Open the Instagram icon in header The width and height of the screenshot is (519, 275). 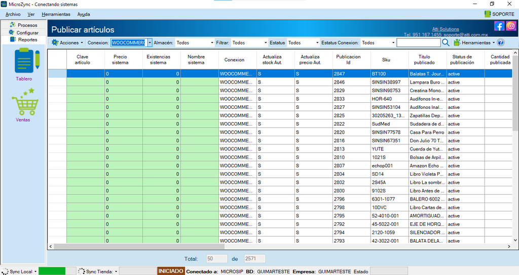tap(511, 26)
